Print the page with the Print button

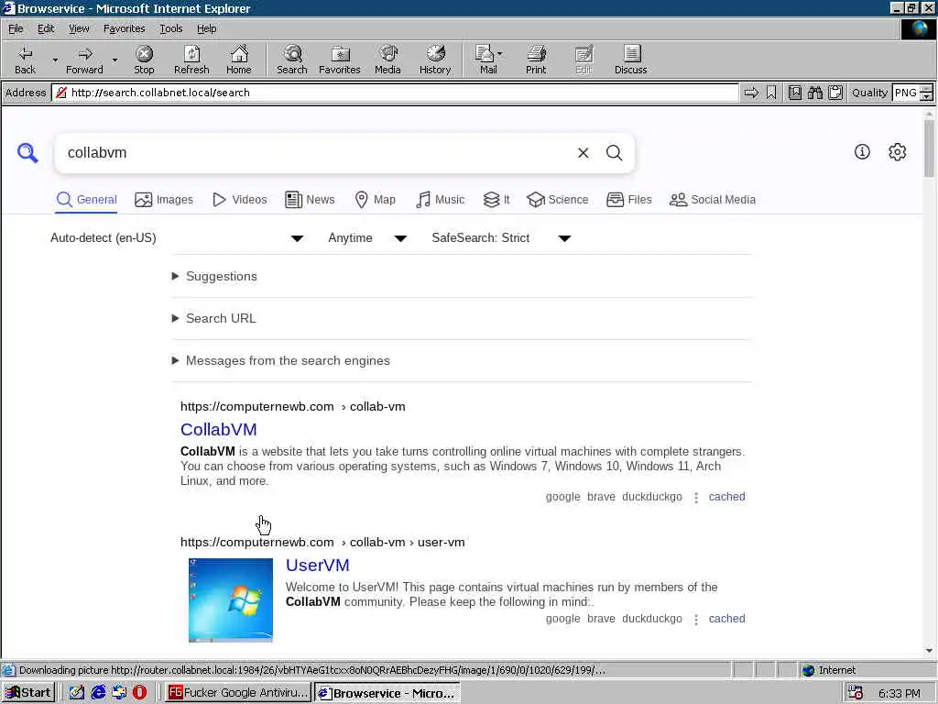pos(536,60)
